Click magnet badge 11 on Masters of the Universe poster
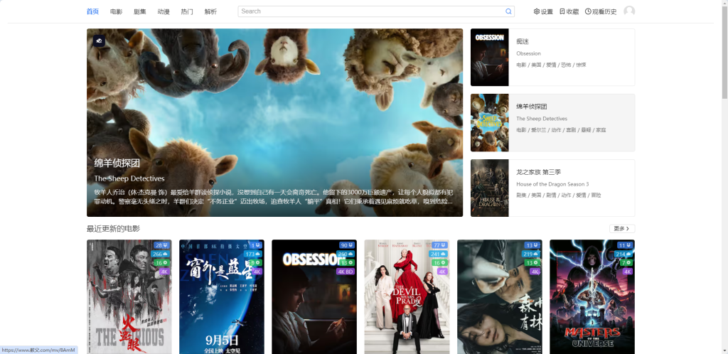728x354 pixels. [x=625, y=245]
